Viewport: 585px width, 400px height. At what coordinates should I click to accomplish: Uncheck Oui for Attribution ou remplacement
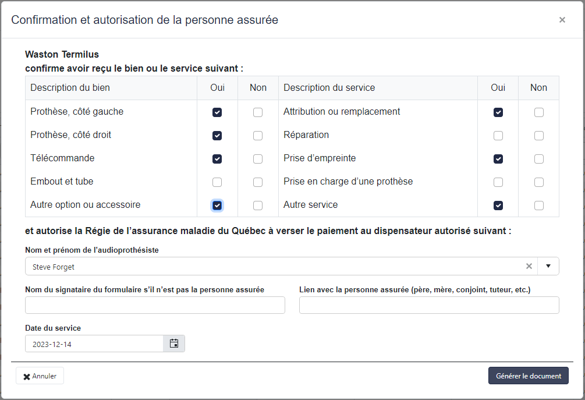click(498, 112)
